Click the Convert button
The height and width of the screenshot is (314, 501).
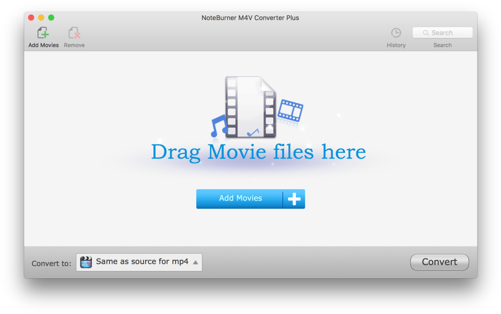pos(439,262)
